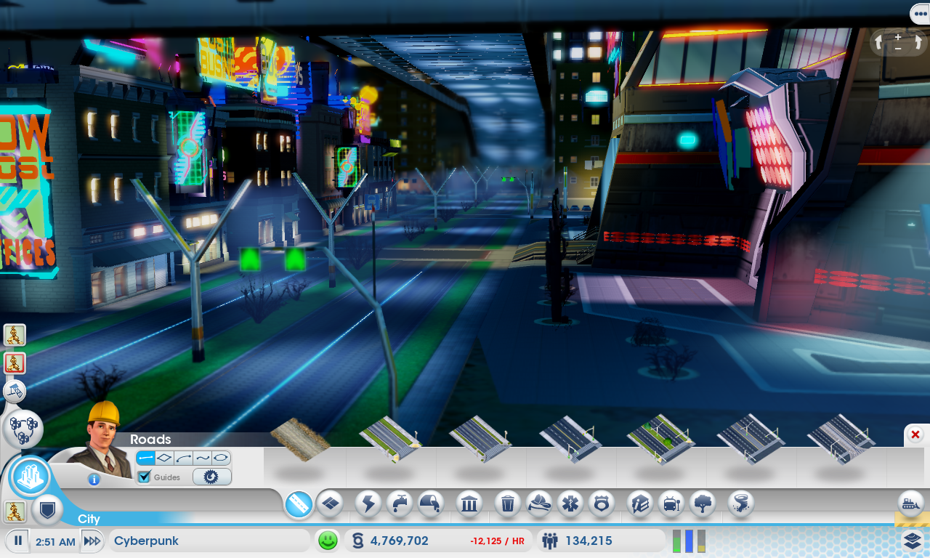This screenshot has width=930, height=558.
Task: Toggle the Guides checkbox
Action: coord(144,477)
